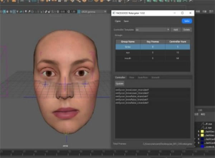Maximize the Retargeter window
The height and width of the screenshot is (158, 215).
pyautogui.click(x=182, y=13)
